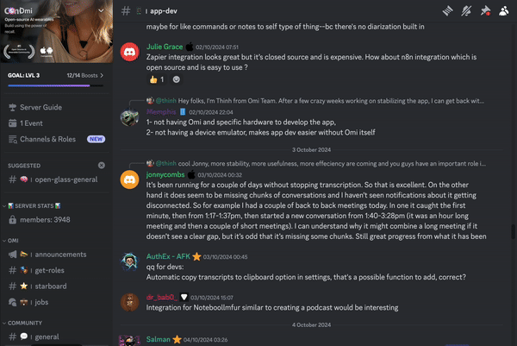This screenshot has height=346, width=517.
Task: Collapse the COMMUNITY channel category
Action: tap(24, 321)
